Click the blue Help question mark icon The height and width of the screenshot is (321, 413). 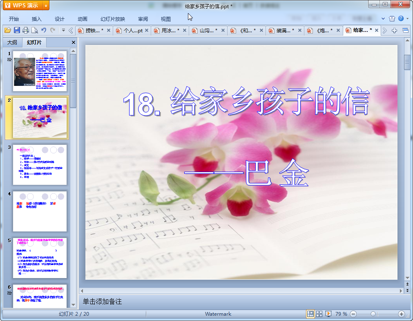(x=401, y=18)
